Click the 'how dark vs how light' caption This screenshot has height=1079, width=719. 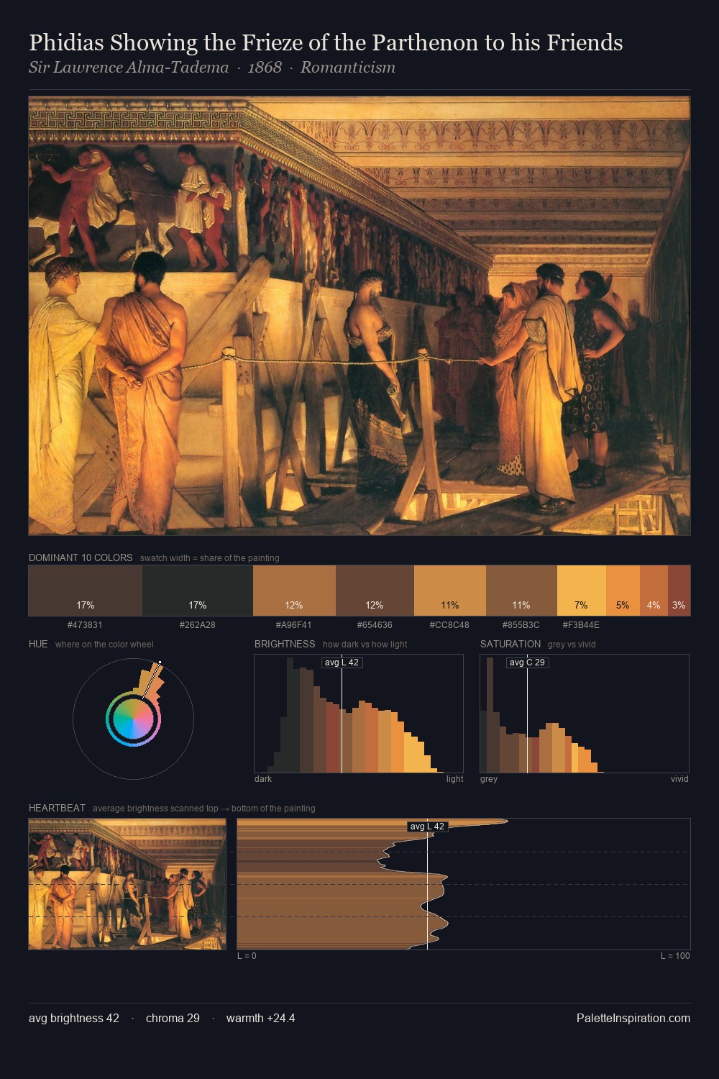[x=365, y=645]
